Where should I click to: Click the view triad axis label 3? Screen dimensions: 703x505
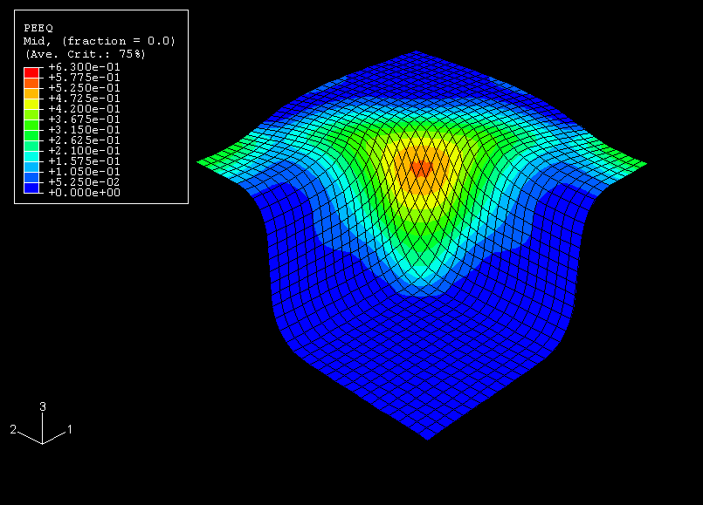pyautogui.click(x=43, y=406)
